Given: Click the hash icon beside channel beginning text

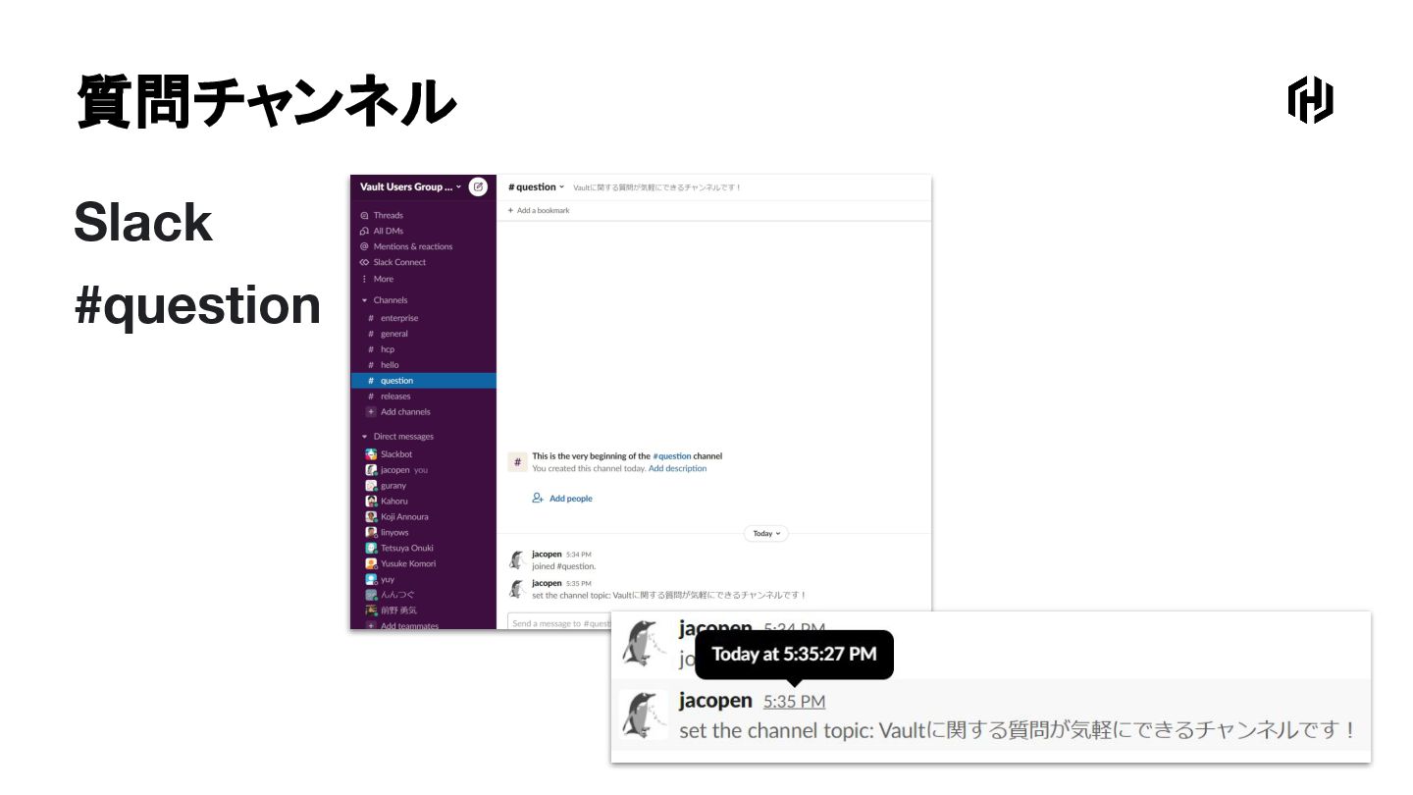Looking at the screenshot, I should [x=518, y=462].
